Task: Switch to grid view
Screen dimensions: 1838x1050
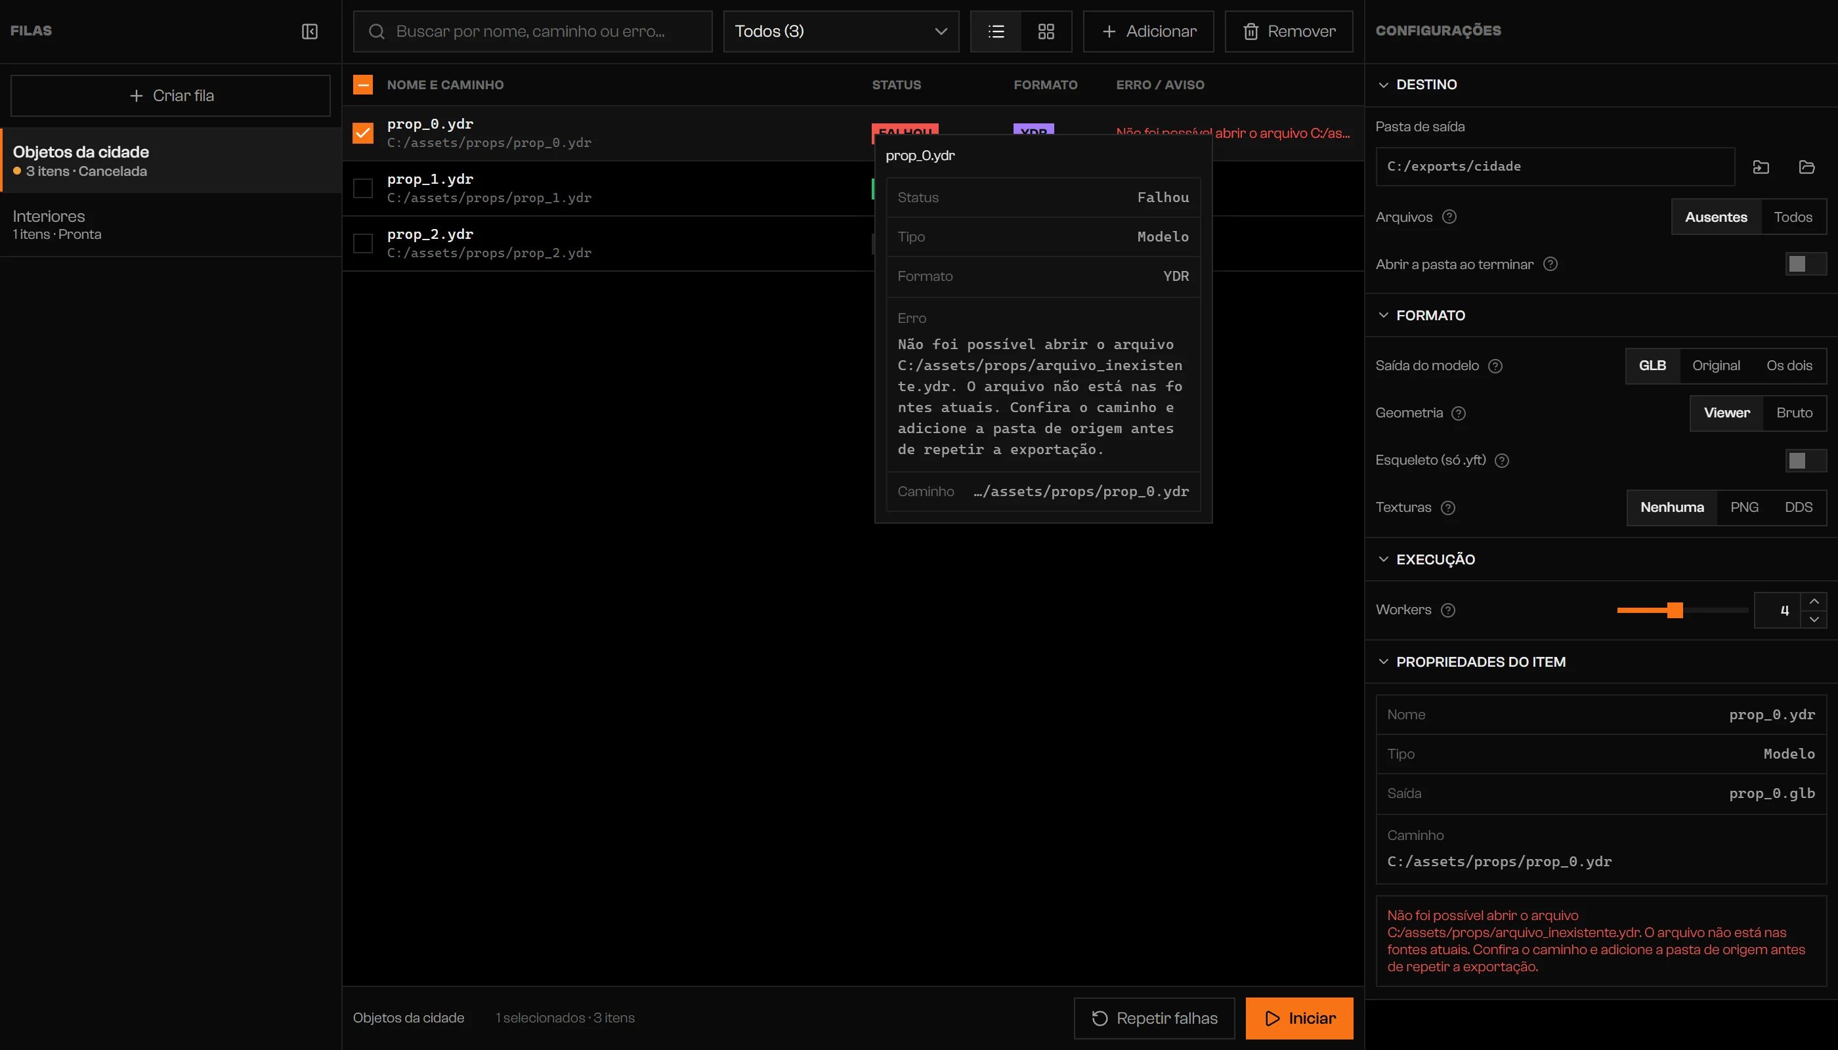Action: [x=1046, y=31]
